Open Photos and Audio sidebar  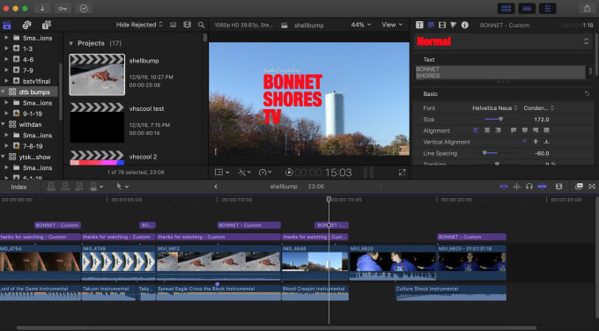[26, 26]
